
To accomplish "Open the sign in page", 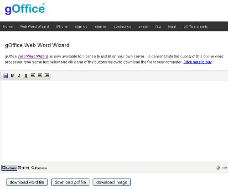I will [x=100, y=26].
